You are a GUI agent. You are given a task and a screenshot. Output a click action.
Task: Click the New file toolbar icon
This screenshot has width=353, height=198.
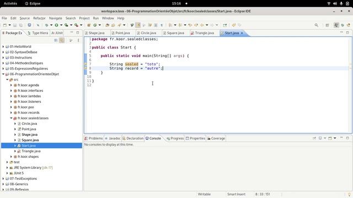[5, 25]
